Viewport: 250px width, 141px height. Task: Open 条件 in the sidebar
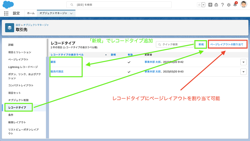click(x=11, y=115)
